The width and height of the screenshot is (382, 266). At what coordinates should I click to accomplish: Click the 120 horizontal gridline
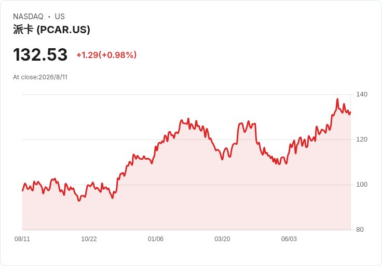click(x=186, y=139)
